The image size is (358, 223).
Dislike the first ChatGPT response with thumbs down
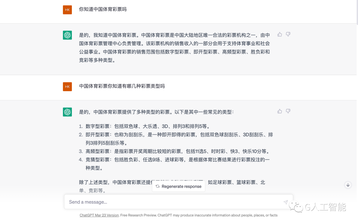click(288, 34)
